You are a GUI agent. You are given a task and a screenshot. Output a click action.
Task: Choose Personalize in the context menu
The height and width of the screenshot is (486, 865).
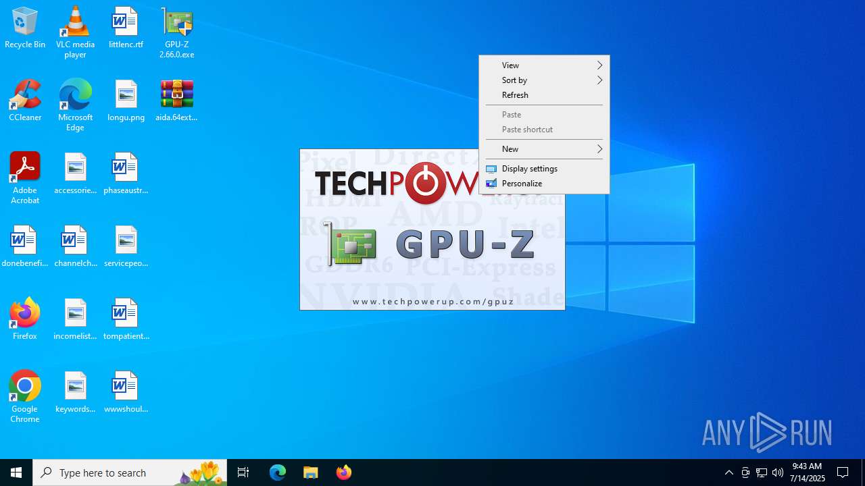[544, 184]
